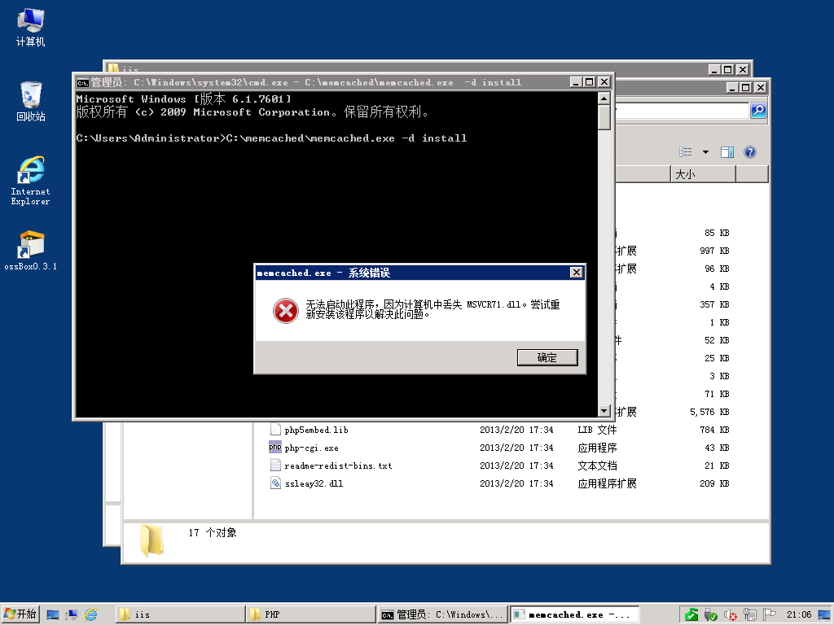This screenshot has height=625, width=834.
Task: Click the php5embed.lib file icon
Action: [275, 430]
